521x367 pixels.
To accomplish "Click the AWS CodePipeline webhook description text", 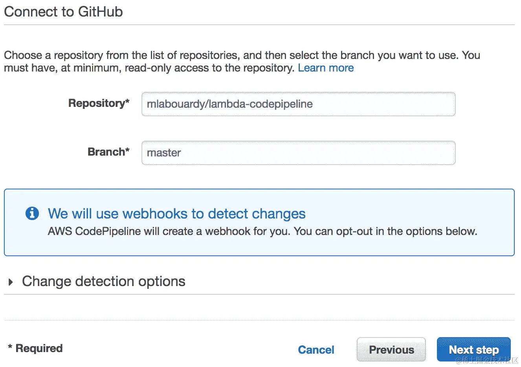I will pos(262,231).
